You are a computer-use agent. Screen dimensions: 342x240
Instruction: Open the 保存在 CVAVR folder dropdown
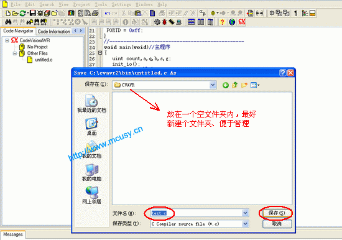(213, 85)
